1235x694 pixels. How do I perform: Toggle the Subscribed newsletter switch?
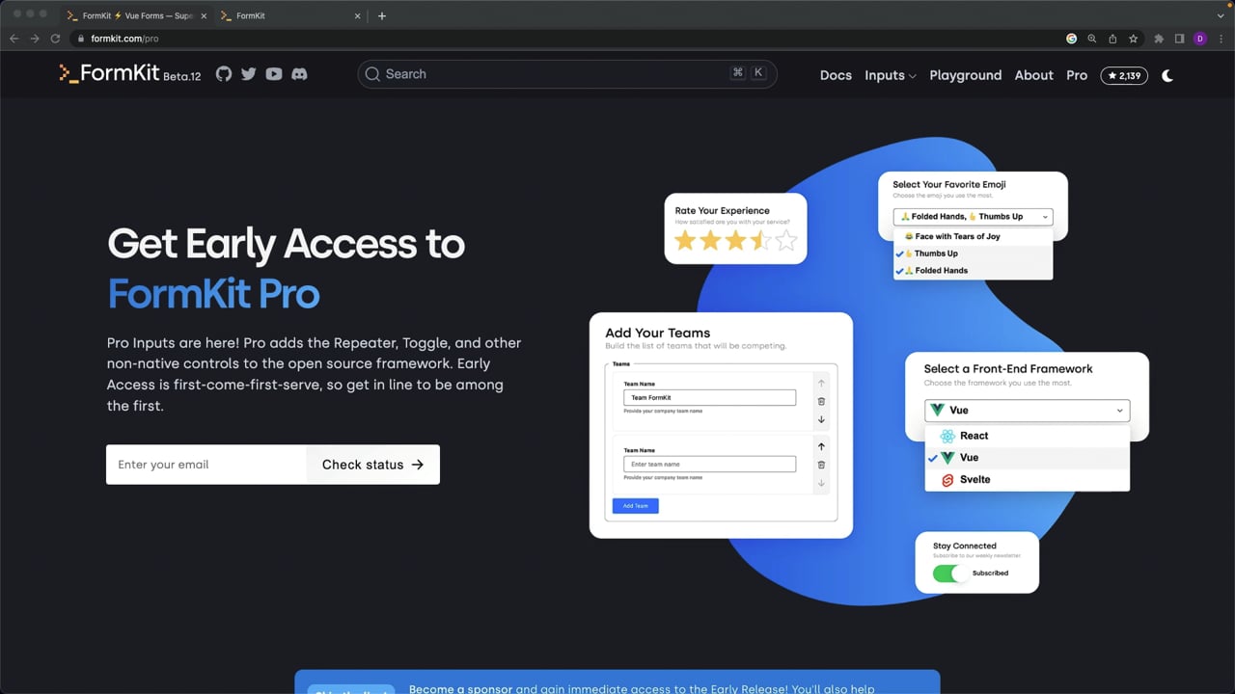click(950, 574)
